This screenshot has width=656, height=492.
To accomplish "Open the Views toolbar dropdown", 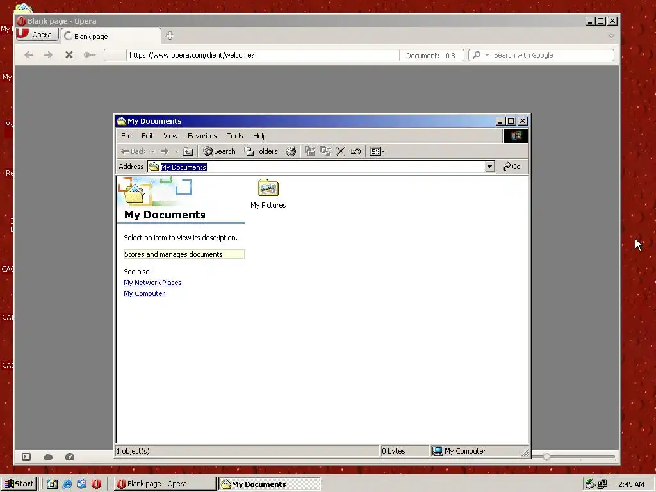I will tap(377, 151).
